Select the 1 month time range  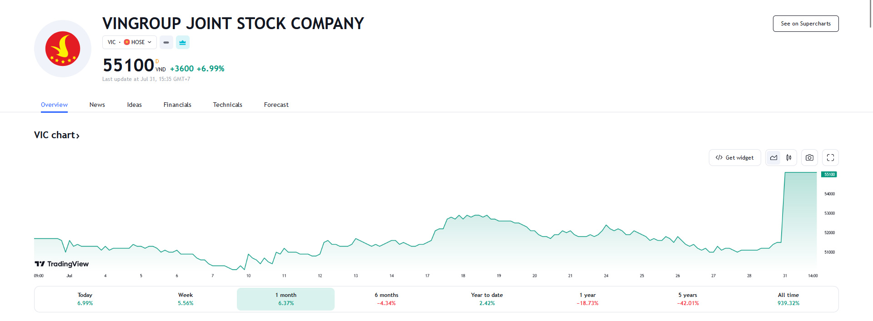click(286, 299)
